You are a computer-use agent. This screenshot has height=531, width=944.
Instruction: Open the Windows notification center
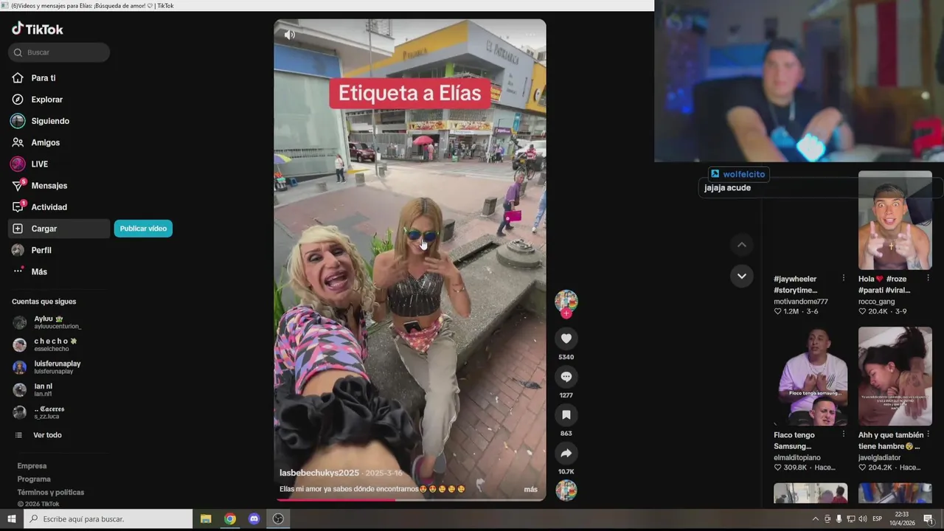929,519
